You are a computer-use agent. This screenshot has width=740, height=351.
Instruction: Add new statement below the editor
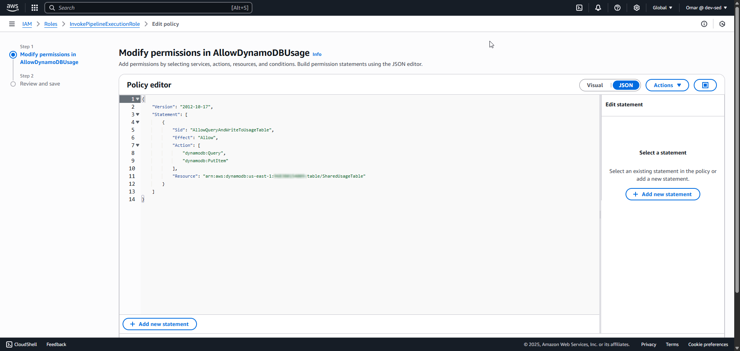click(160, 324)
